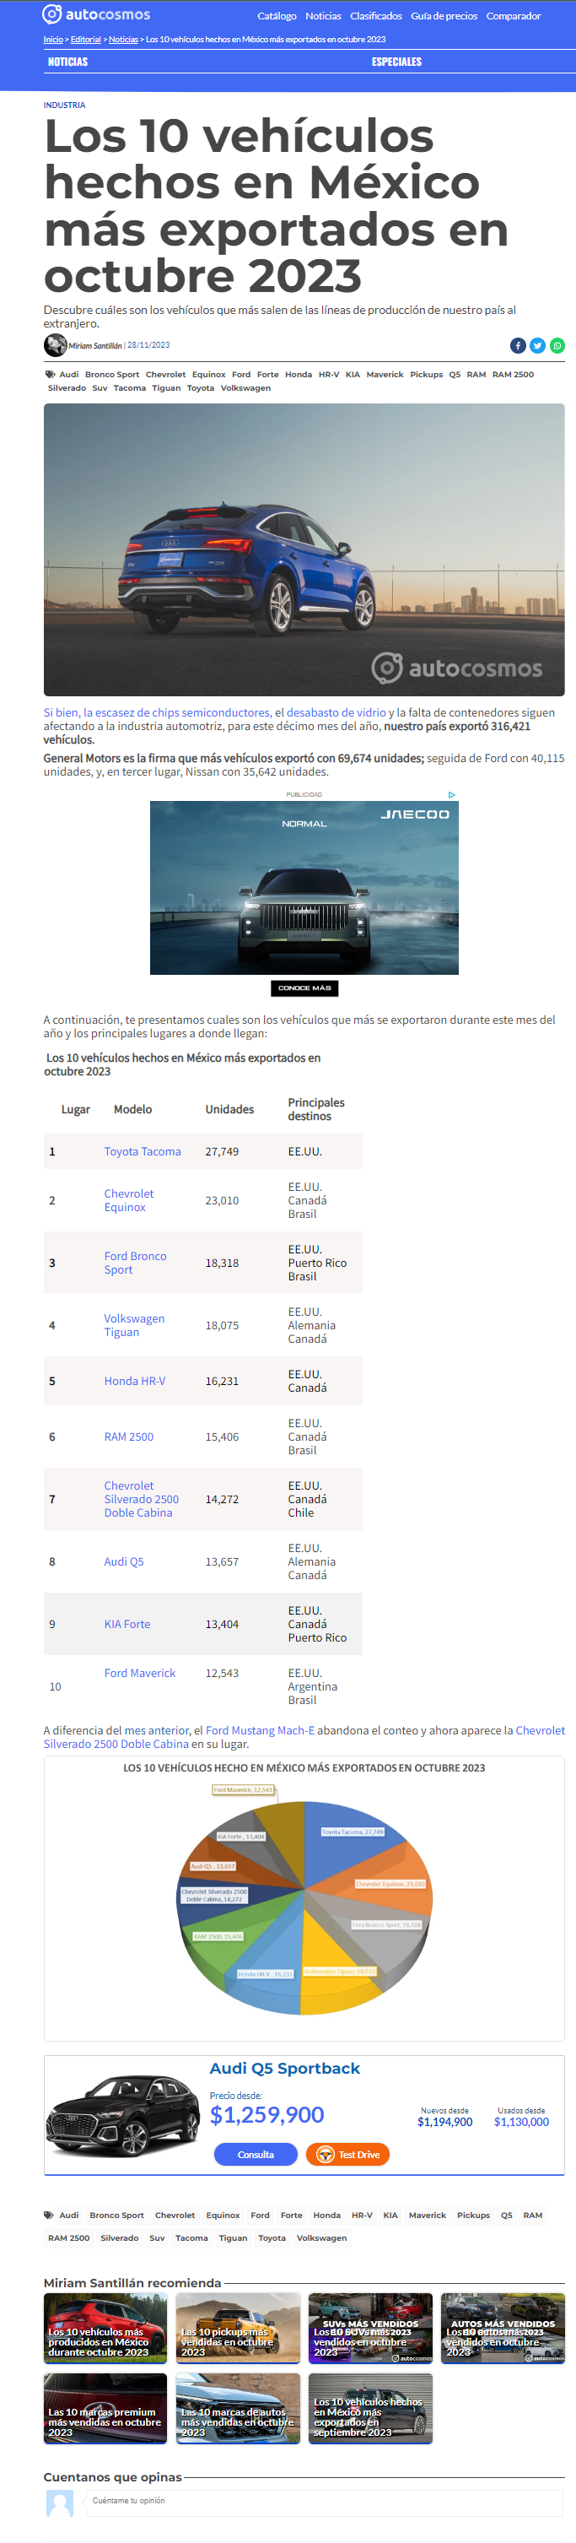Open the pickups más vendidas thumbnail

pos(238,2328)
